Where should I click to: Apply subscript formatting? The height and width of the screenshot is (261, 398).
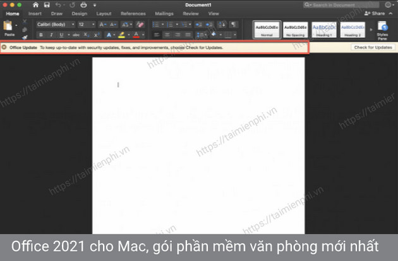pos(87,35)
